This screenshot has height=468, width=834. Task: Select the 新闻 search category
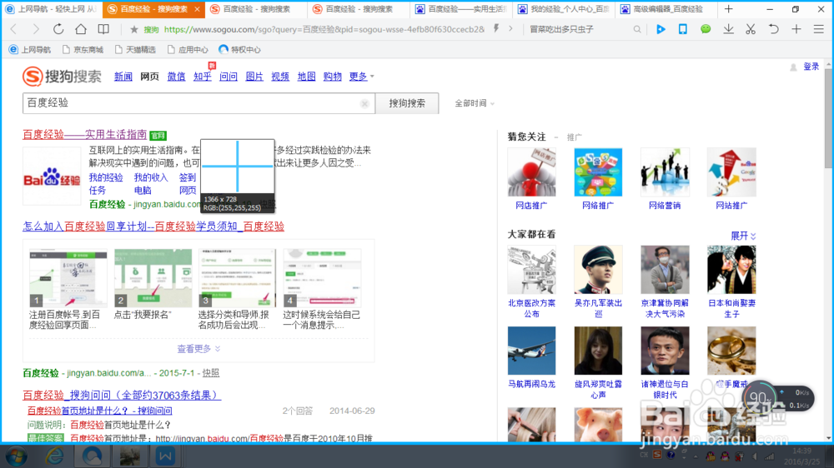(123, 77)
